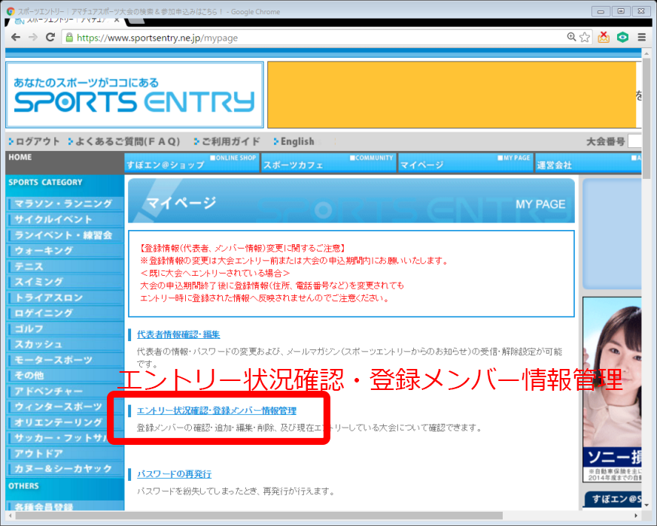Click the zoom magnifier icon in address bar
This screenshot has height=526, width=657.
pyautogui.click(x=571, y=38)
